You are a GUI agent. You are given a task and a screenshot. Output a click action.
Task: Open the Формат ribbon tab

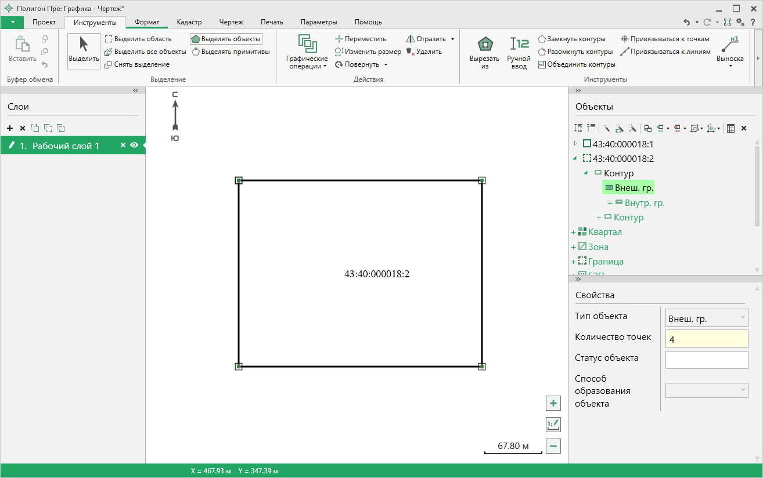pos(146,22)
